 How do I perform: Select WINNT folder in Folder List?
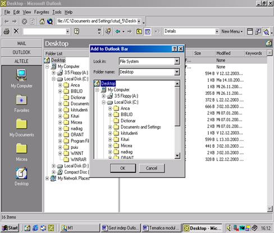coord(77,153)
